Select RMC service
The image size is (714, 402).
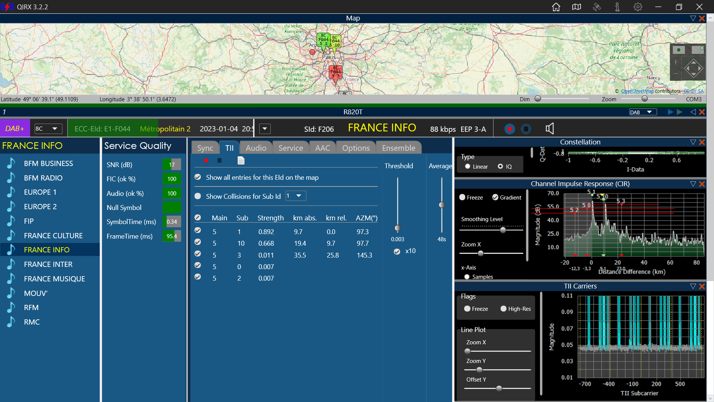click(50, 322)
